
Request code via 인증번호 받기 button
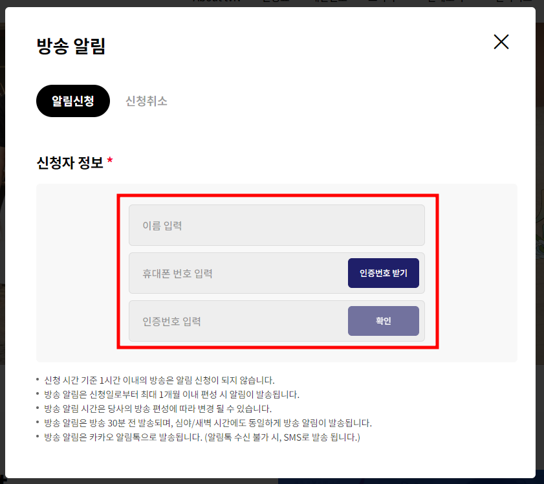pos(384,273)
